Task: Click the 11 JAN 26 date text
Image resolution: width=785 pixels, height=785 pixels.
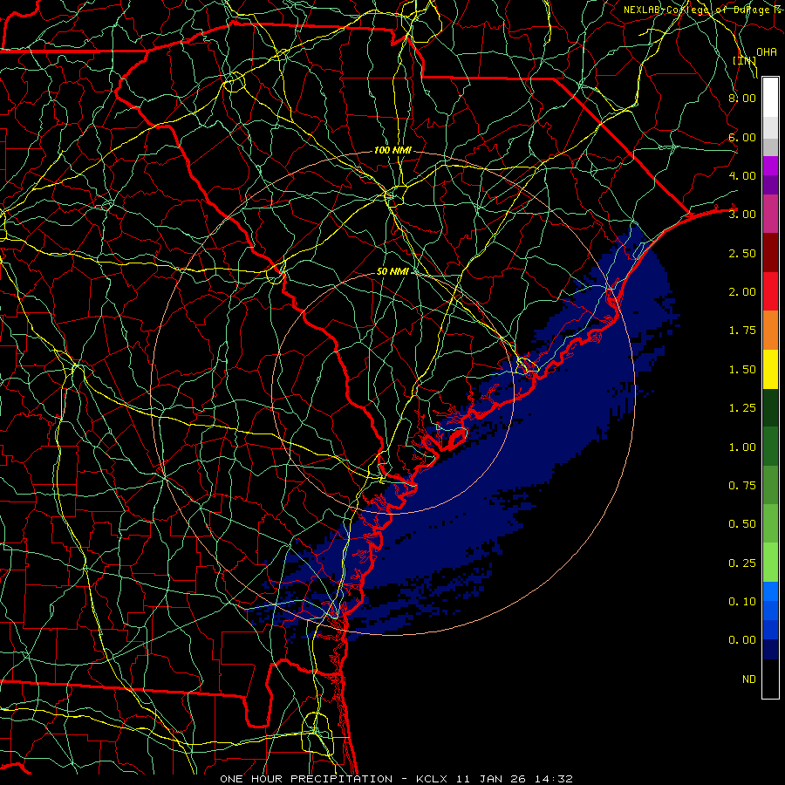Action: (x=492, y=779)
